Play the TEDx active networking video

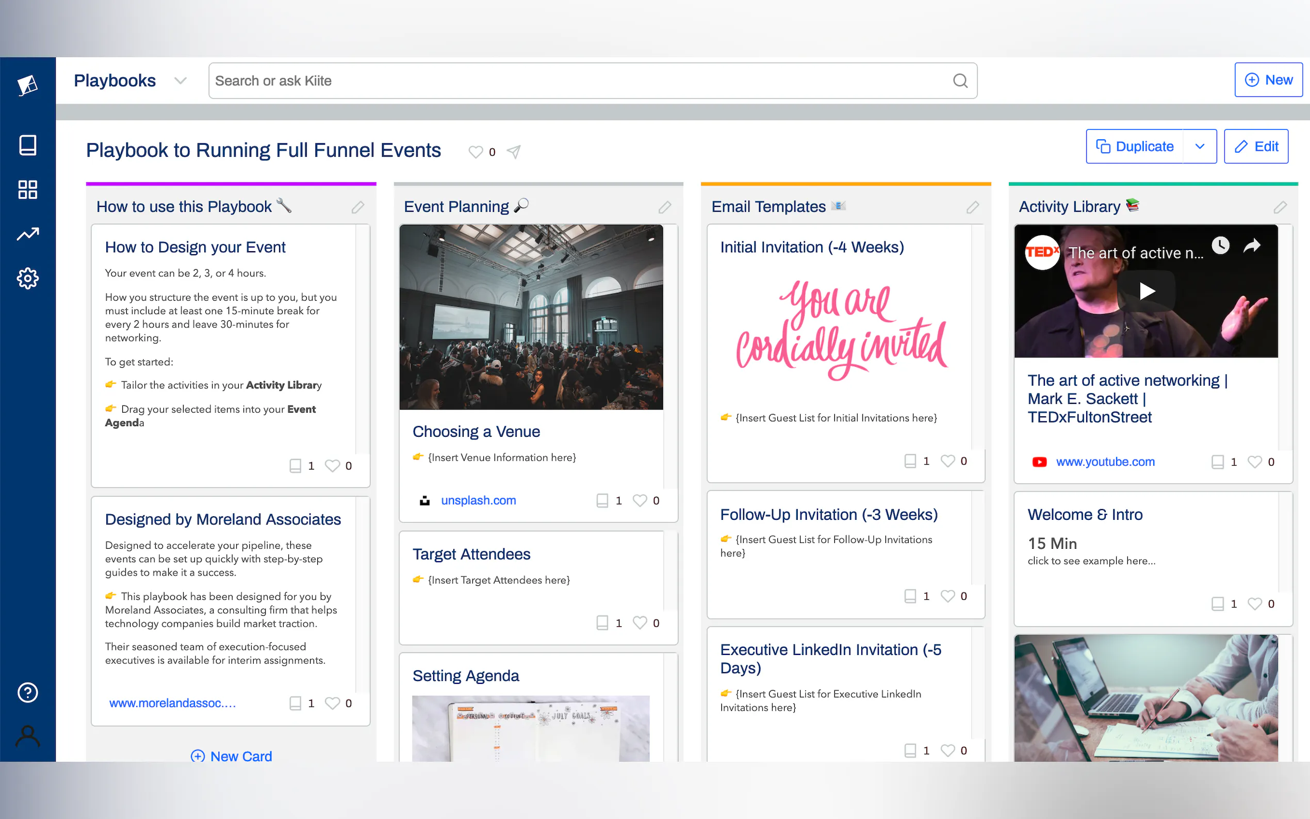pos(1146,291)
